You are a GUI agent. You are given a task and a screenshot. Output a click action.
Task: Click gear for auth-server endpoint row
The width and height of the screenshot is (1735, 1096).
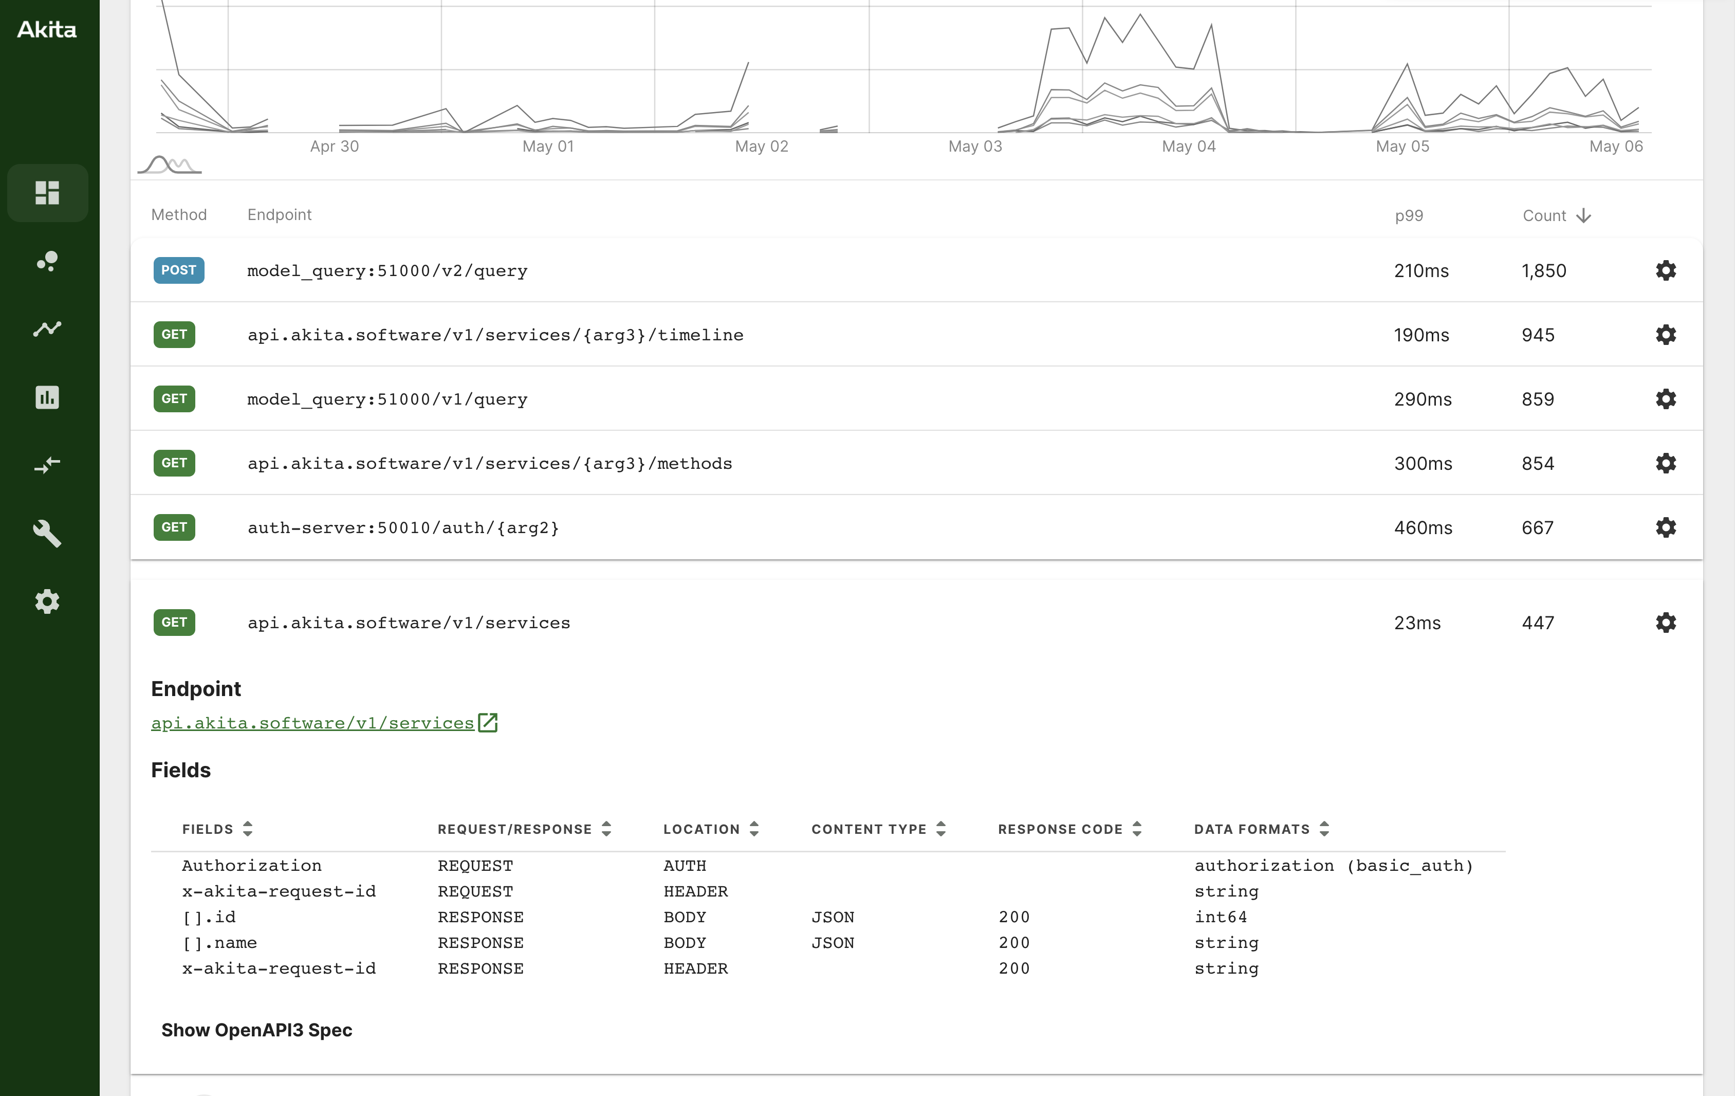pyautogui.click(x=1665, y=527)
